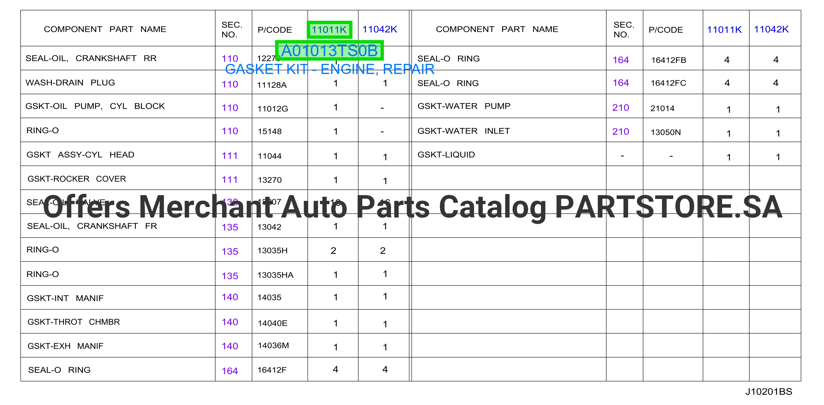Viewport: 824px width, 405px height.
Task: Open the highlighted 11011K kit link in left header
Action: click(x=329, y=30)
